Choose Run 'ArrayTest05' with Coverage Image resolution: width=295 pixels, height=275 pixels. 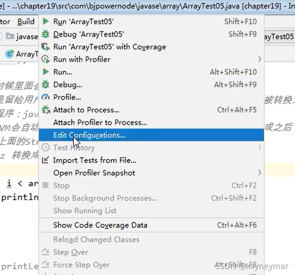tap(151, 46)
